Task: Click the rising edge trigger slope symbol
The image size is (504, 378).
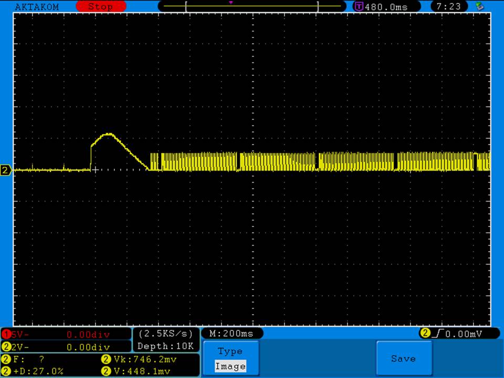Action: [436, 333]
